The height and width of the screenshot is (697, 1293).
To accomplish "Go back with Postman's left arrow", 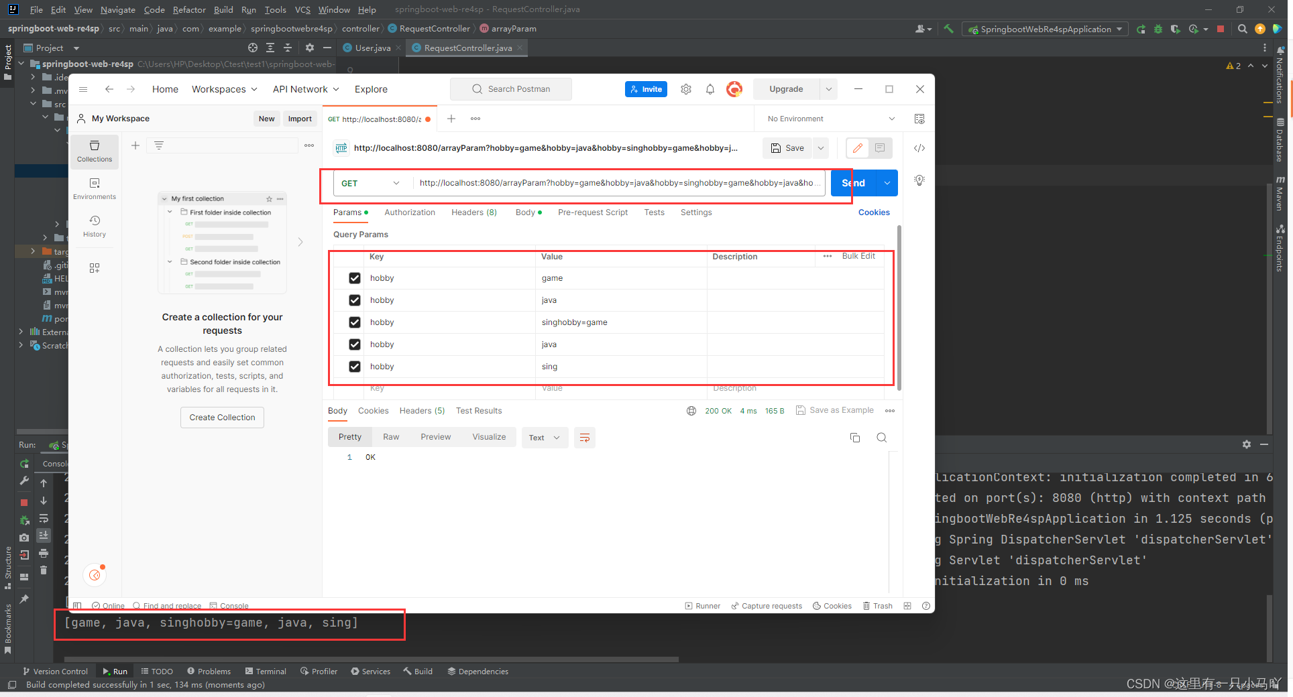I will click(x=109, y=89).
